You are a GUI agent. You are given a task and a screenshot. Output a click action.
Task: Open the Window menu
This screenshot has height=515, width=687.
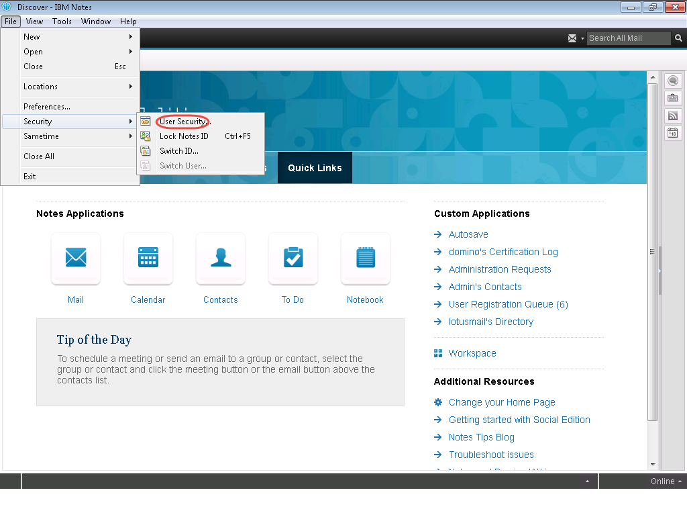click(96, 21)
